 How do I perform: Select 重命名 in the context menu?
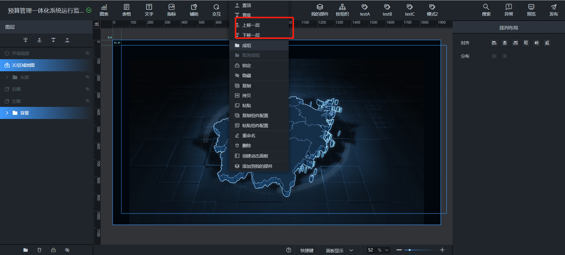coord(249,136)
